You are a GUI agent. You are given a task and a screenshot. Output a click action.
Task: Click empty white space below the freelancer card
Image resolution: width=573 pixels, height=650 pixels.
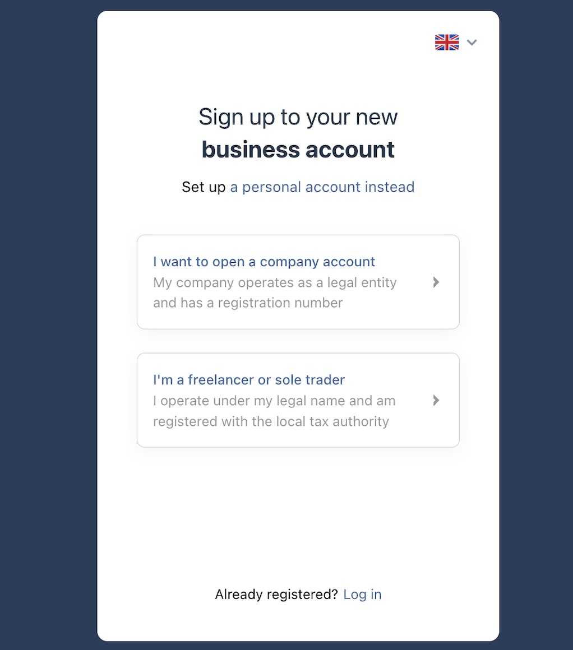coord(298,514)
